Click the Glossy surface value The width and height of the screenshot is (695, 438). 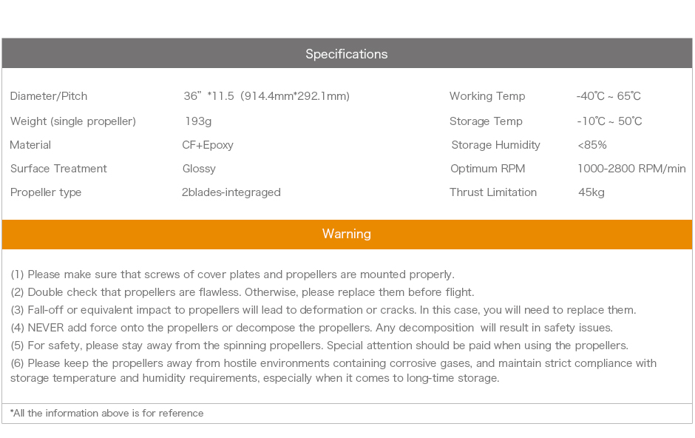199,169
